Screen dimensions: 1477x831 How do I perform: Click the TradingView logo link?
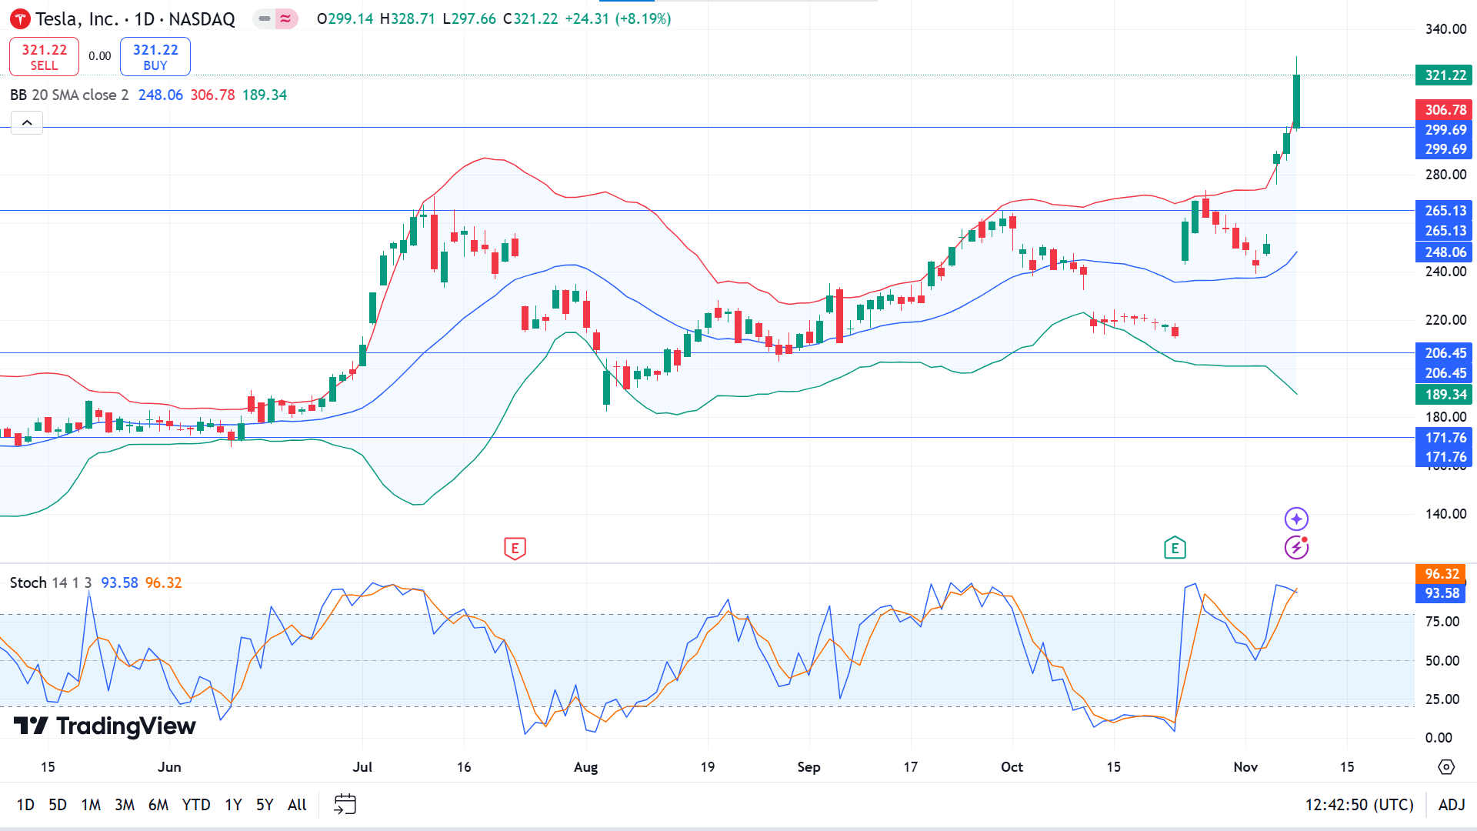coord(105,726)
